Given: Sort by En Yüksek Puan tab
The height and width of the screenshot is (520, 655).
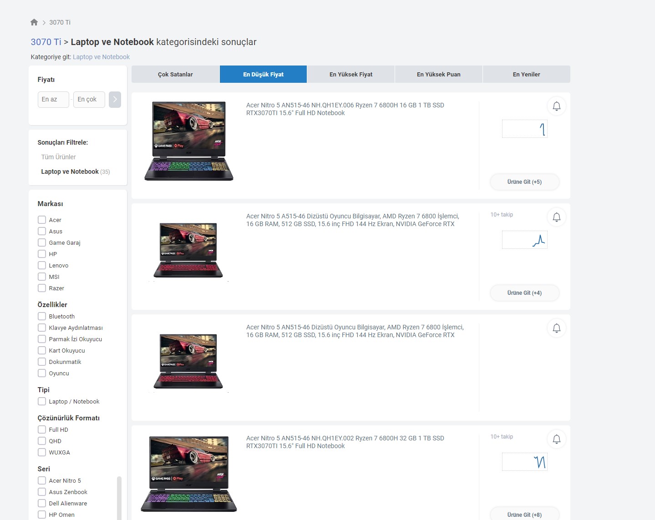Looking at the screenshot, I should tap(439, 74).
